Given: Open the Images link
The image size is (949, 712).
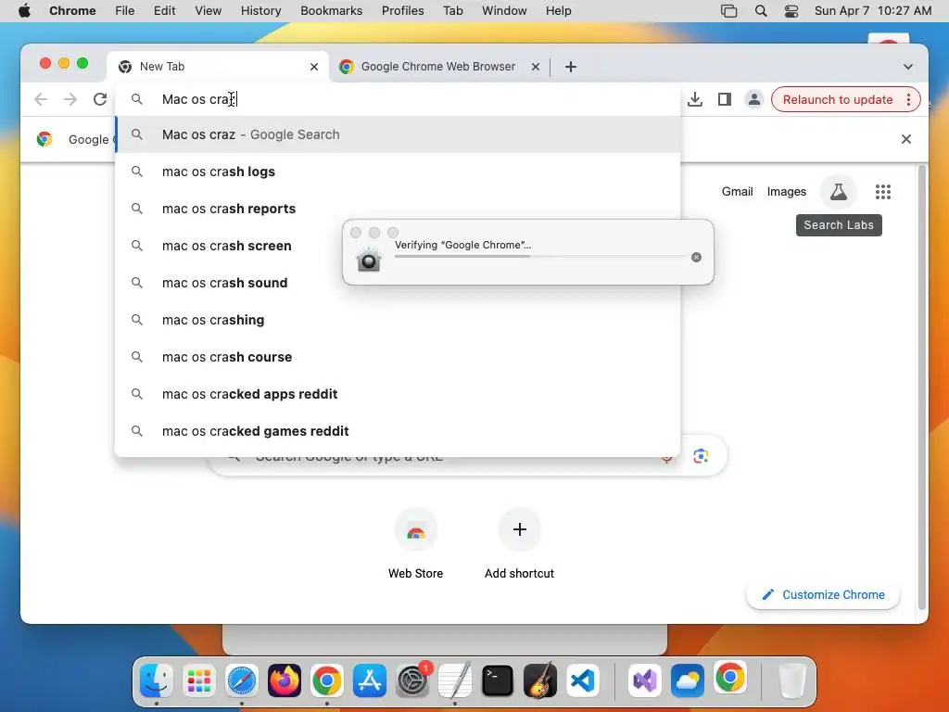Looking at the screenshot, I should pyautogui.click(x=786, y=192).
